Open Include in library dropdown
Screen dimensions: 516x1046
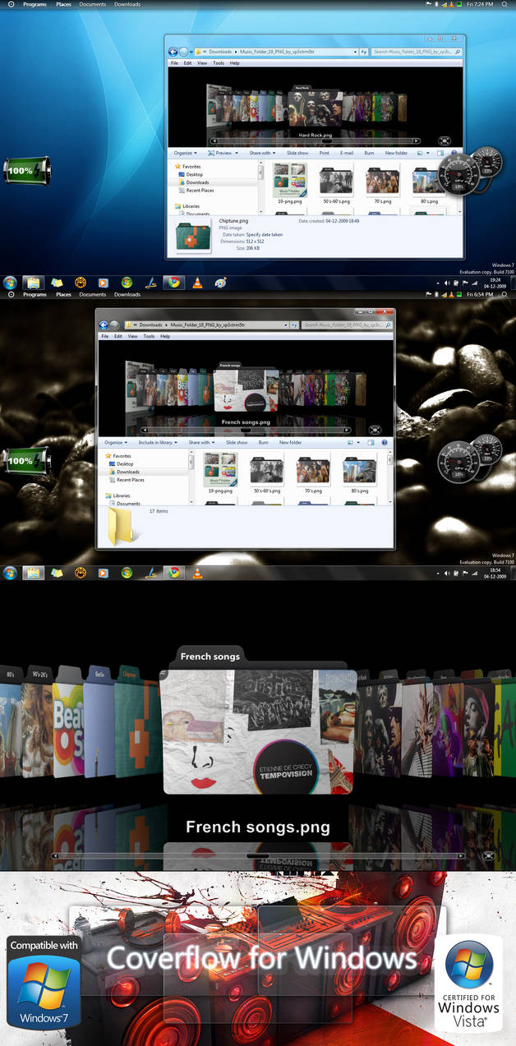coord(158,442)
